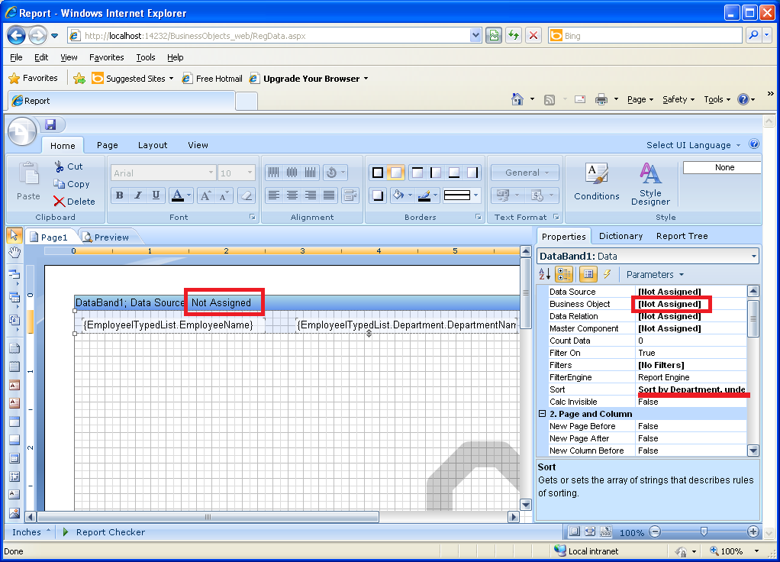Click the Copy button

coord(72,184)
